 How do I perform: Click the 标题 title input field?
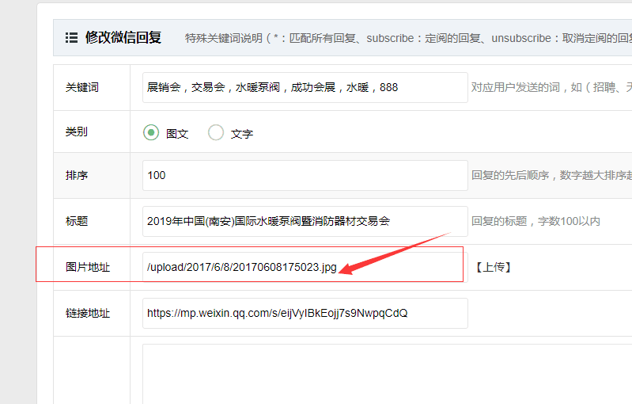pyautogui.click(x=305, y=222)
